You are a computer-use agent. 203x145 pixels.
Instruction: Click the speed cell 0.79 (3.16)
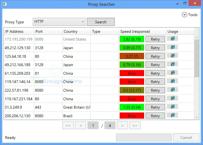132,65
